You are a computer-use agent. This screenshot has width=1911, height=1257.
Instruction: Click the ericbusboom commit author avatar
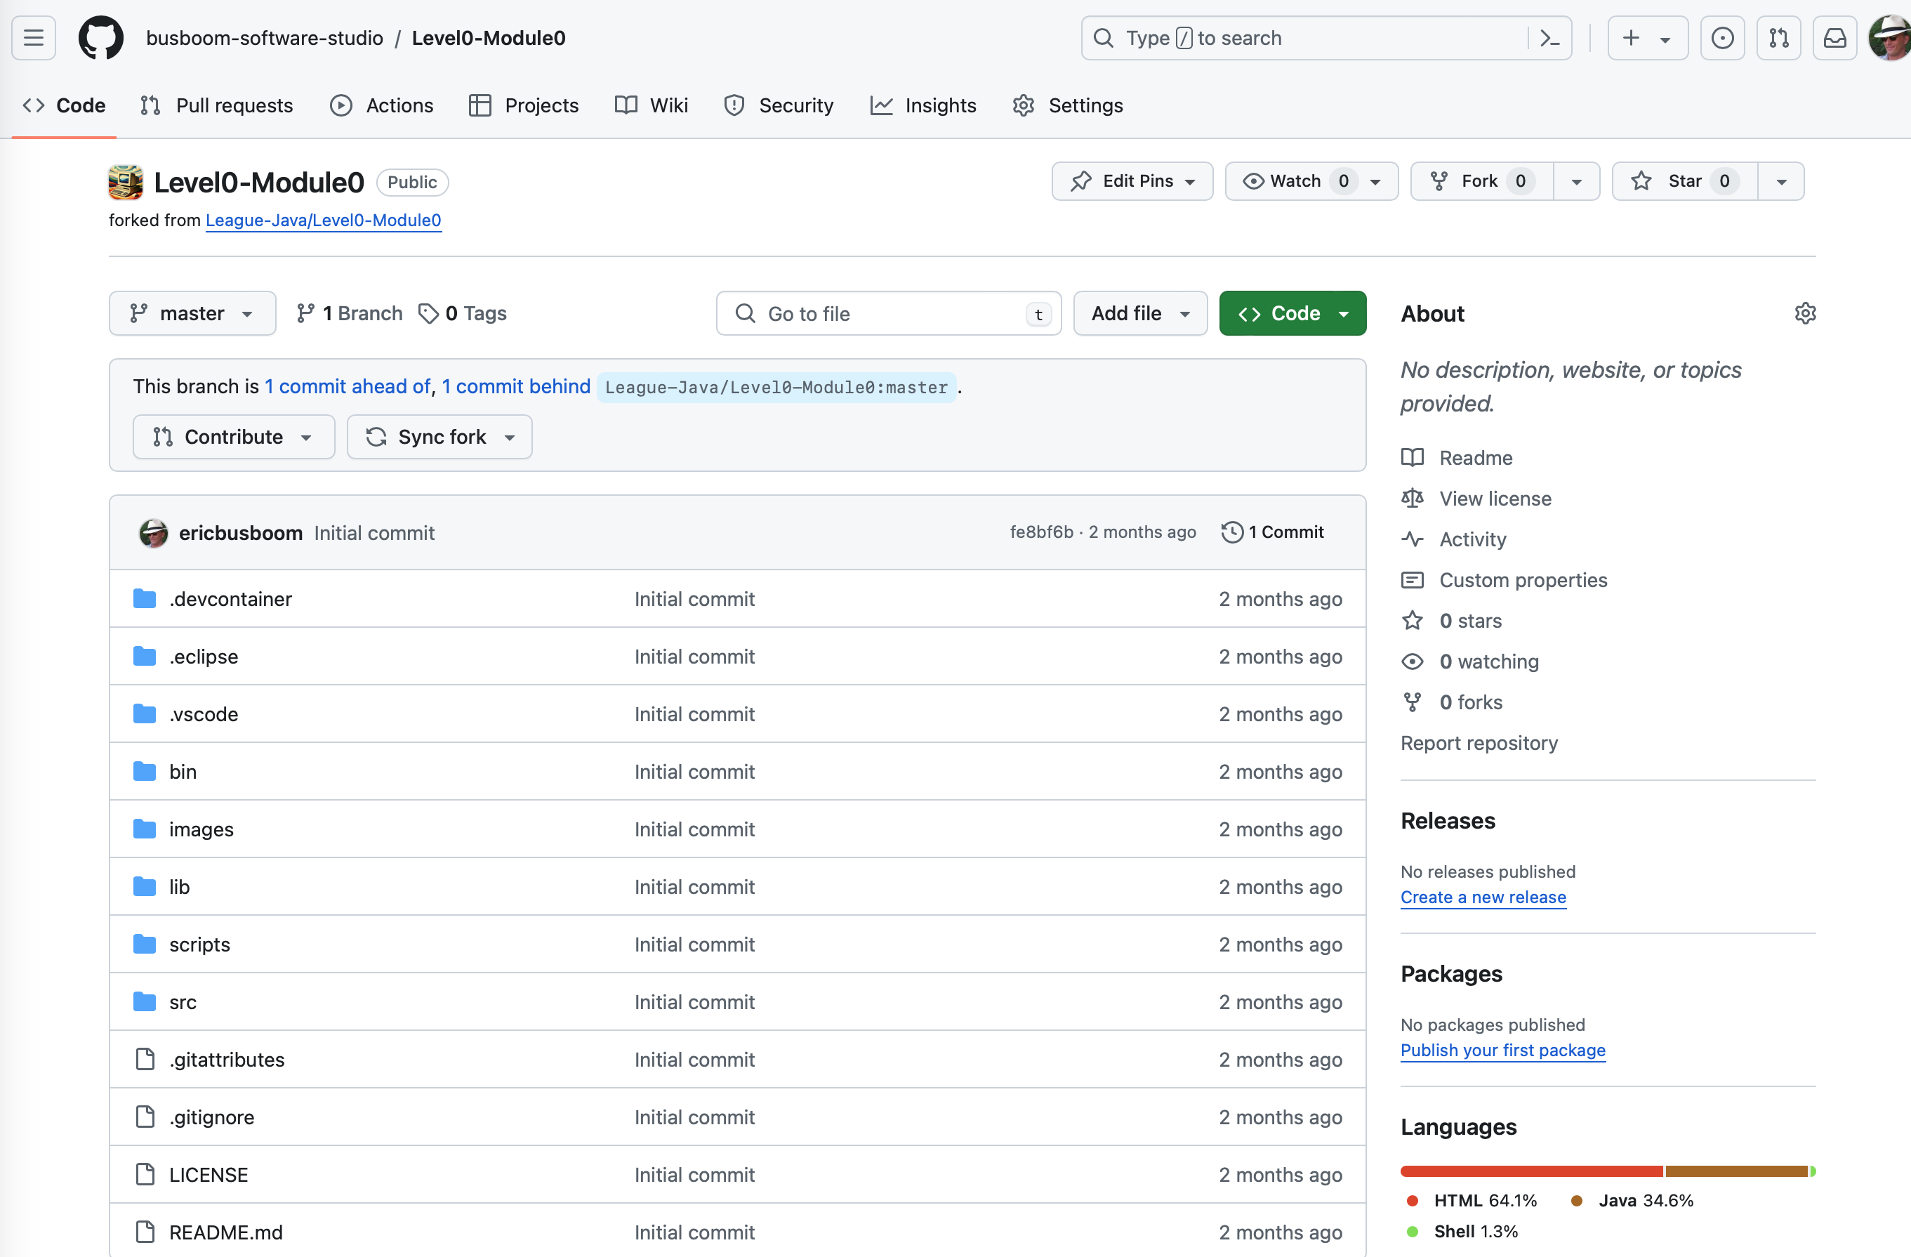click(153, 532)
